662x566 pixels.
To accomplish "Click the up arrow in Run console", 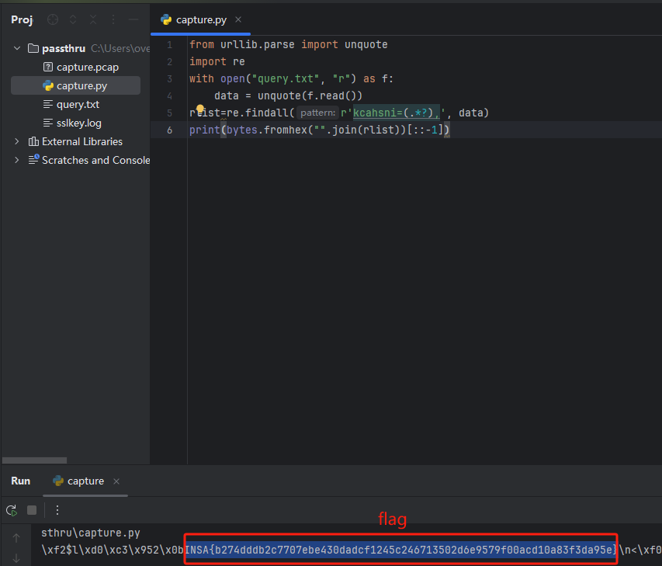I will 16,538.
